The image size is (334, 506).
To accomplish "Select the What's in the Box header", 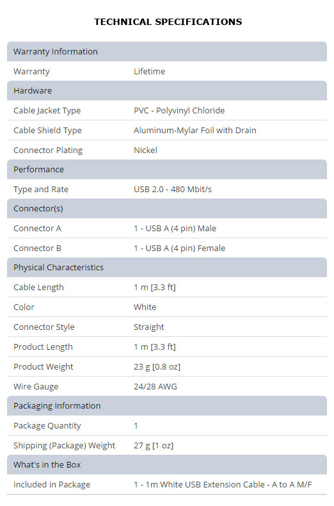I will (x=167, y=465).
